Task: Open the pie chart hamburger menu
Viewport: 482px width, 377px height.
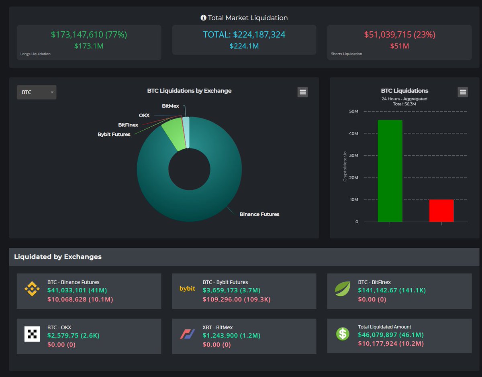Action: 303,92
